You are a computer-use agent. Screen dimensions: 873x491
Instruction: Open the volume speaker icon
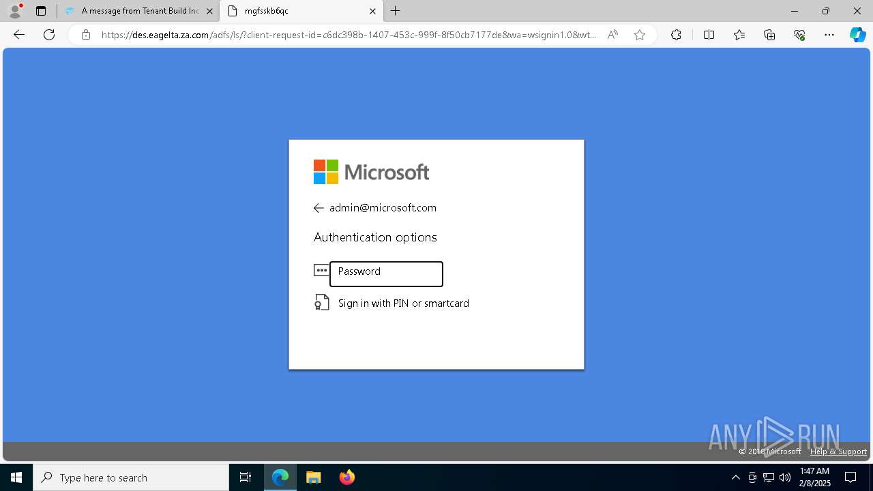point(785,477)
